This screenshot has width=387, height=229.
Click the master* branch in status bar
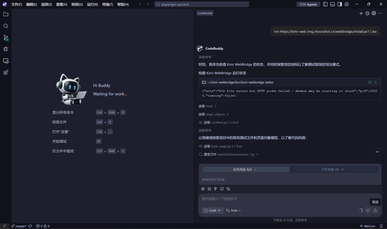(19, 226)
